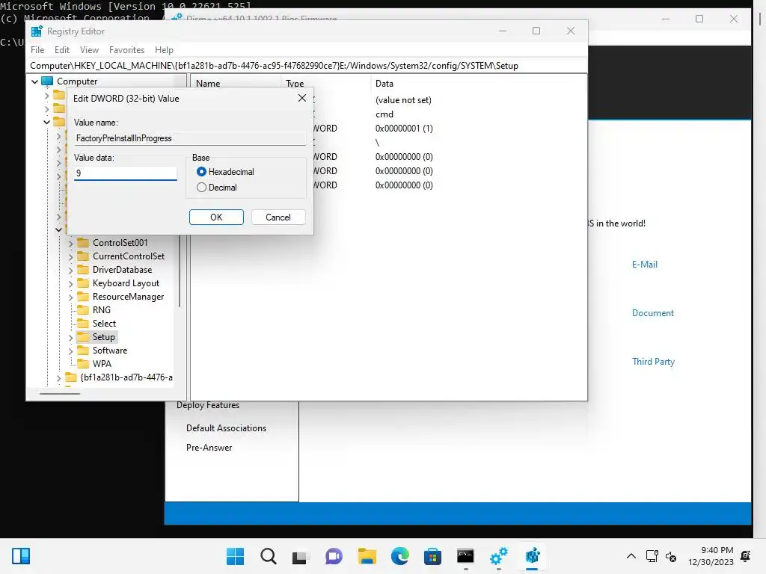This screenshot has height=574, width=766.
Task: Select the CurrentControlSet folder icon
Action: (x=84, y=256)
